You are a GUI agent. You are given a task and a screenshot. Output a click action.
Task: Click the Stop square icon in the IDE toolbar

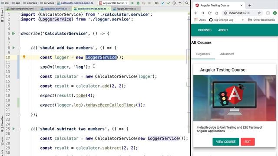pos(149,3)
